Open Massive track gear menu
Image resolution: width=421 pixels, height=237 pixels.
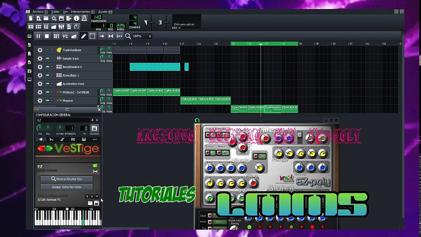click(40, 101)
